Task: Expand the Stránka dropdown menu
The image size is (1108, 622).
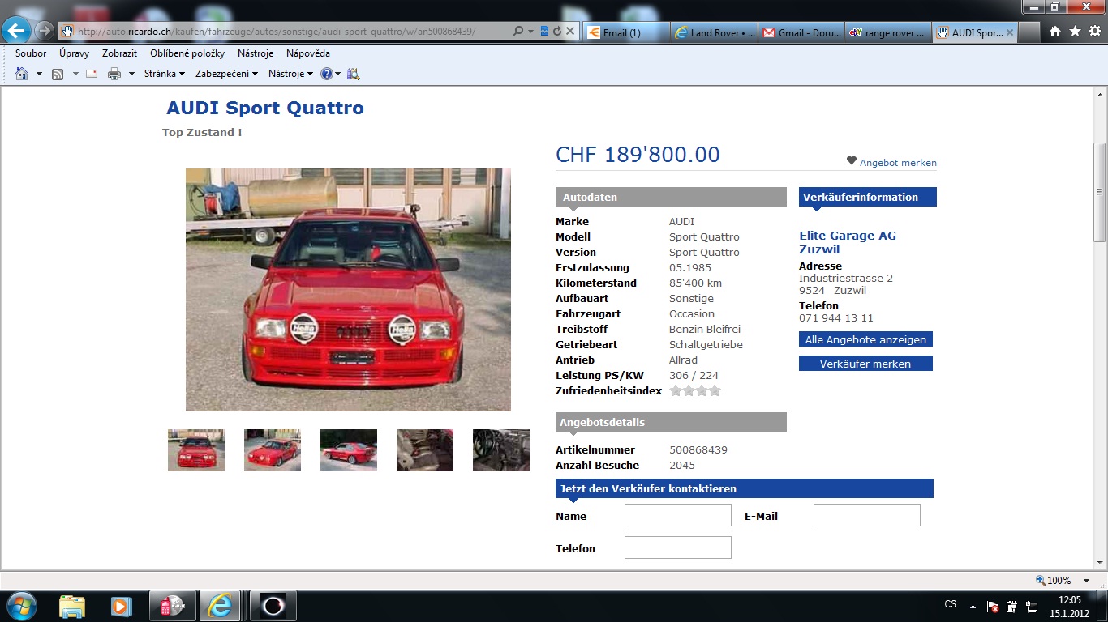Action: pos(164,74)
